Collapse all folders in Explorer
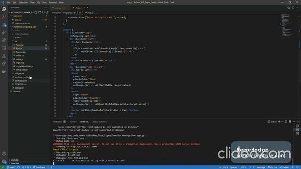The height and width of the screenshot is (169, 301). click(47, 12)
